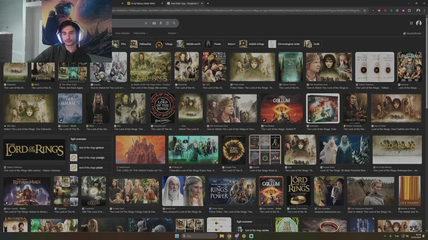Open the Barnes & Noble Hobbit book image
This screenshot has width=428, height=240.
pyautogui.click(x=410, y=191)
